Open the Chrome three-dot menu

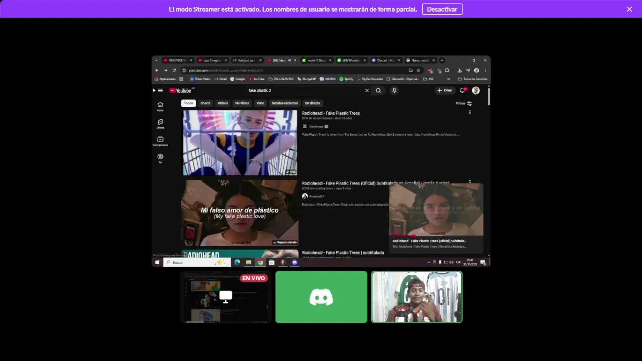click(x=485, y=70)
